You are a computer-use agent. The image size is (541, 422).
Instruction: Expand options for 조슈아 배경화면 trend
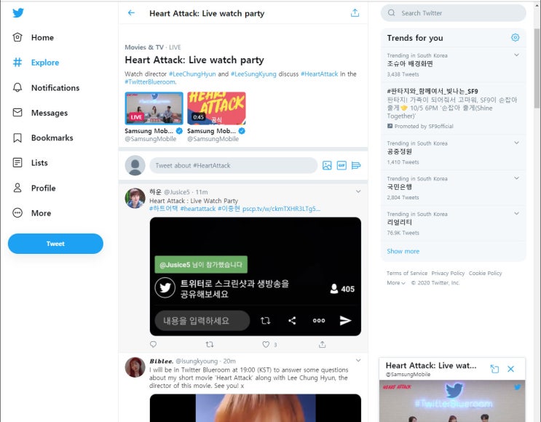pos(516,55)
